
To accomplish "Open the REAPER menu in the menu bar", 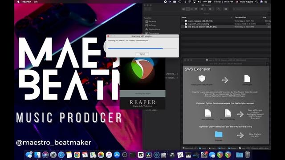I will [x=27, y=2].
